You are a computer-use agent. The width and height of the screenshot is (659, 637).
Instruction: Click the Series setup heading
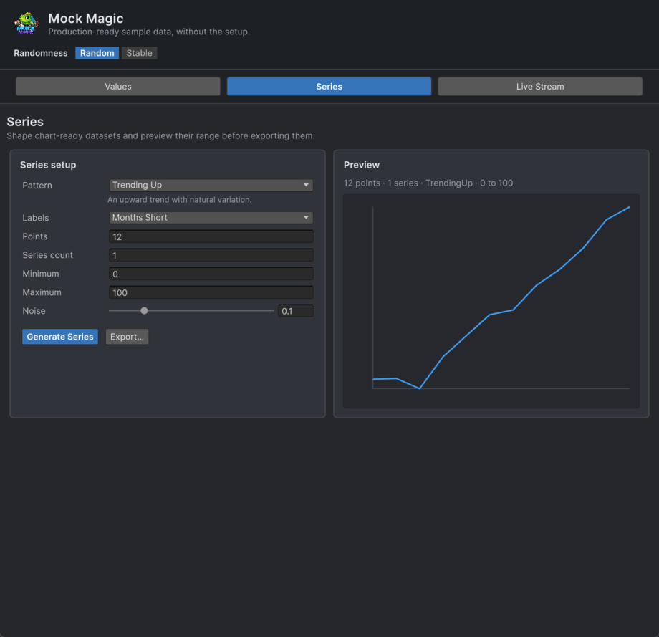48,165
